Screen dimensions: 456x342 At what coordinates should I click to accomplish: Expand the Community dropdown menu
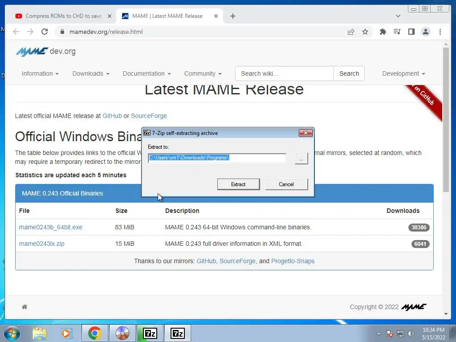tap(203, 73)
